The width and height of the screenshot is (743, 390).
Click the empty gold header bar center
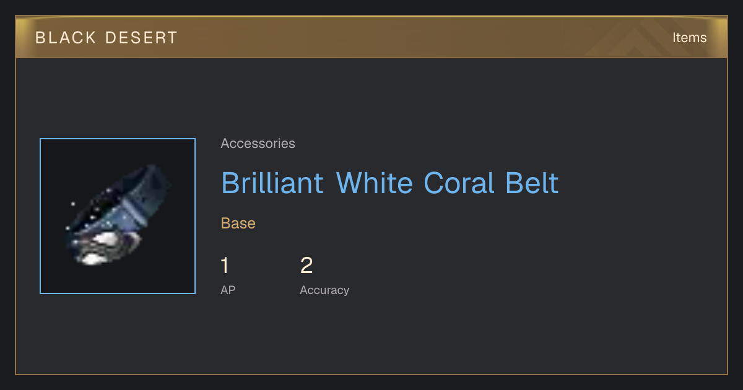click(371, 37)
